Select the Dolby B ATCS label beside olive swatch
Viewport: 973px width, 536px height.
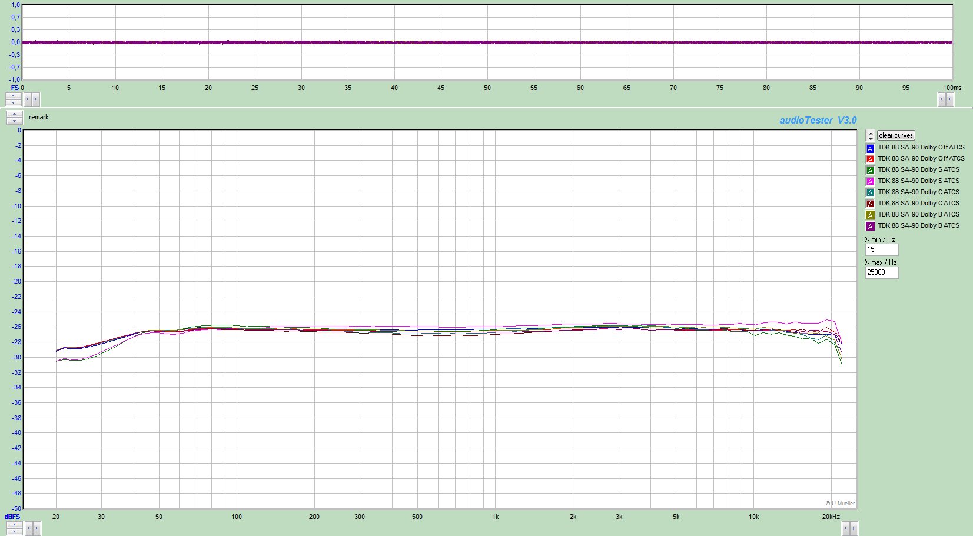click(918, 215)
